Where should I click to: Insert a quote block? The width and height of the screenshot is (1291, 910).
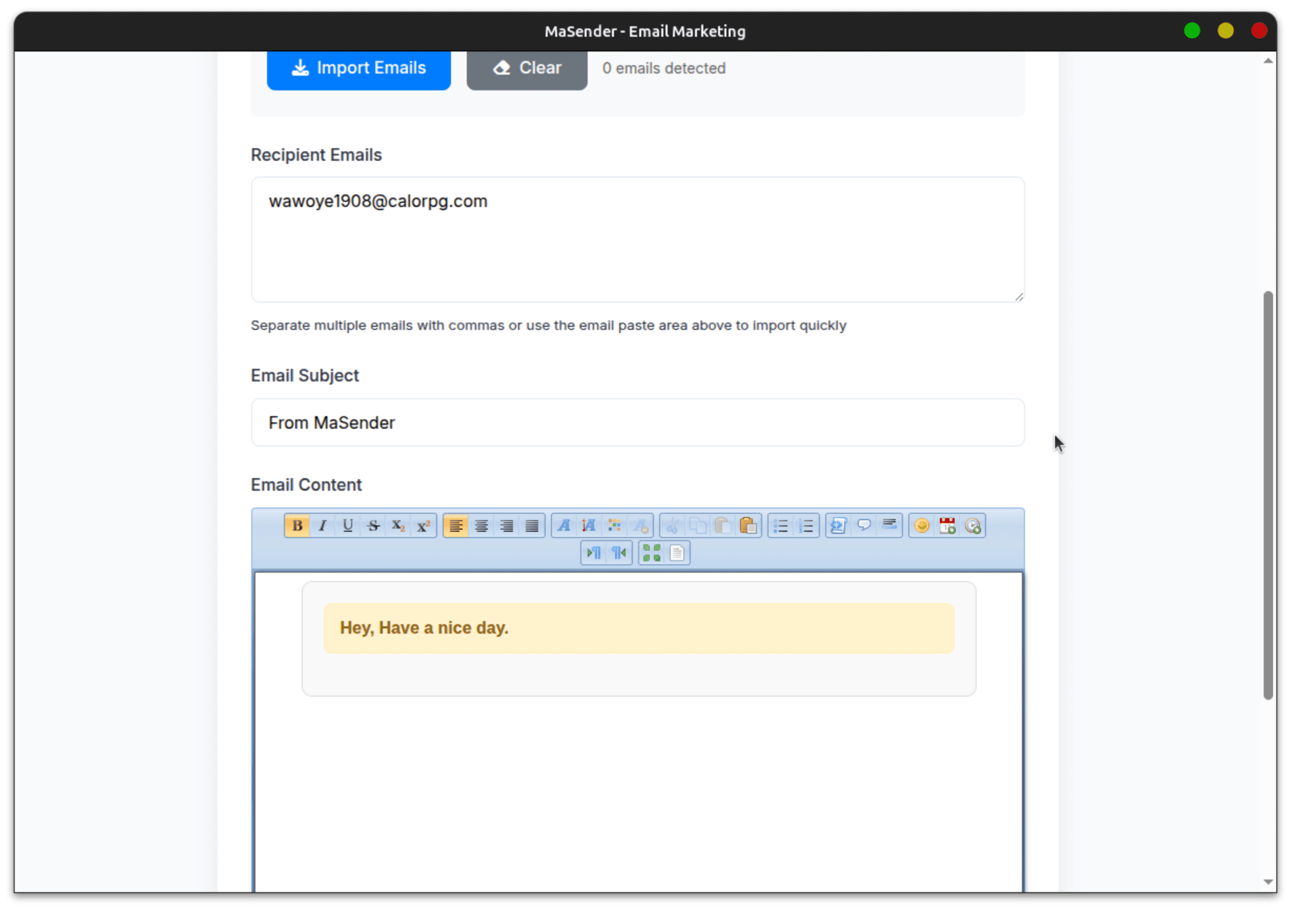(864, 526)
